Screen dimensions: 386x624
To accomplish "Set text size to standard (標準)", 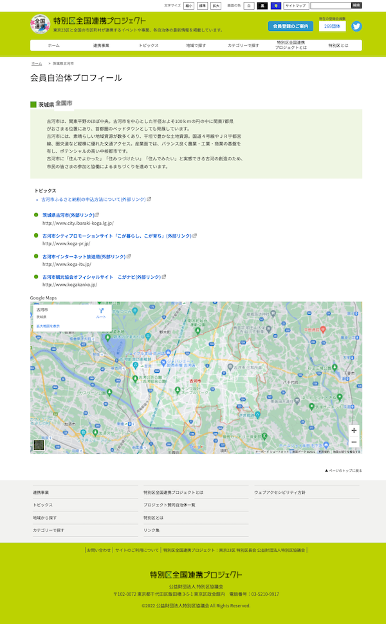I will pos(202,5).
